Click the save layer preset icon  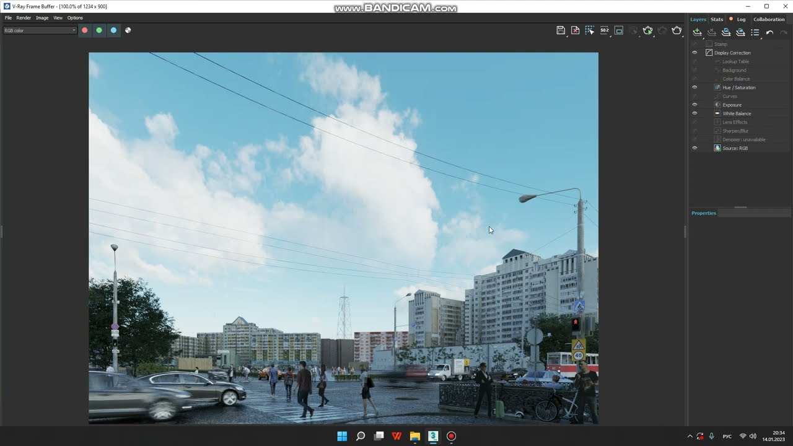726,32
